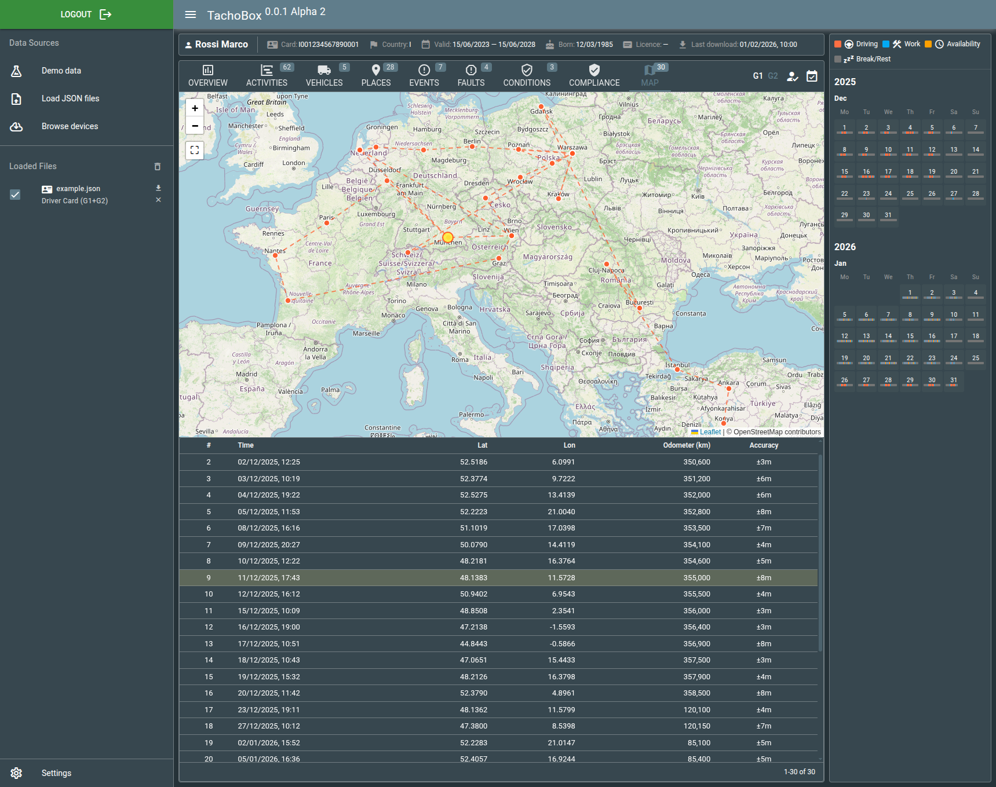Open the hamburger navigation menu

[190, 14]
